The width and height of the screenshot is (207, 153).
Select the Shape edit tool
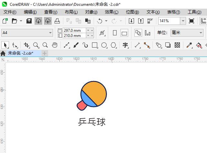coord(15,45)
